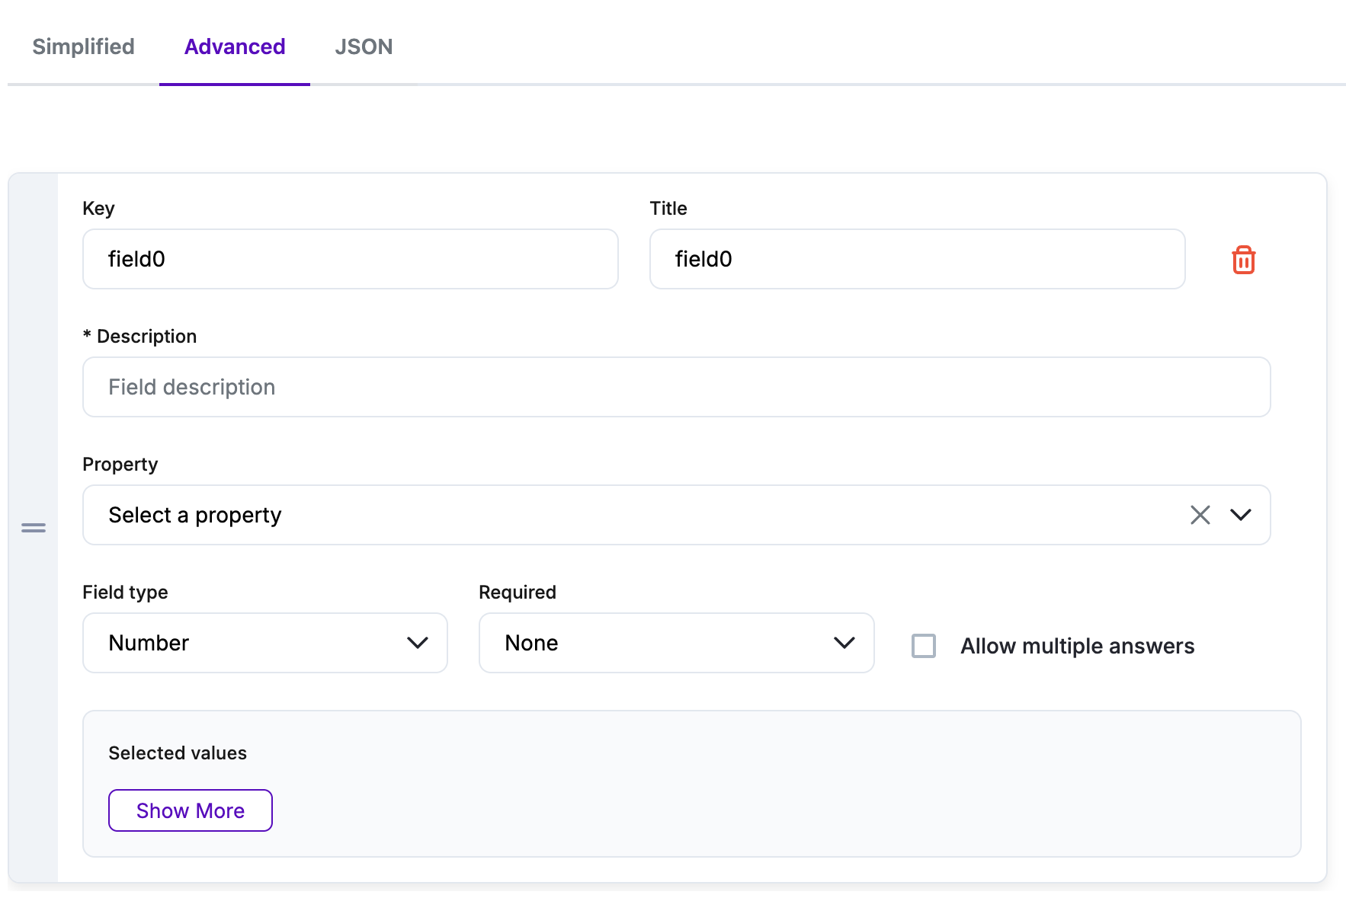The height and width of the screenshot is (914, 1346).
Task: Select the Advanced tab
Action: click(x=235, y=46)
